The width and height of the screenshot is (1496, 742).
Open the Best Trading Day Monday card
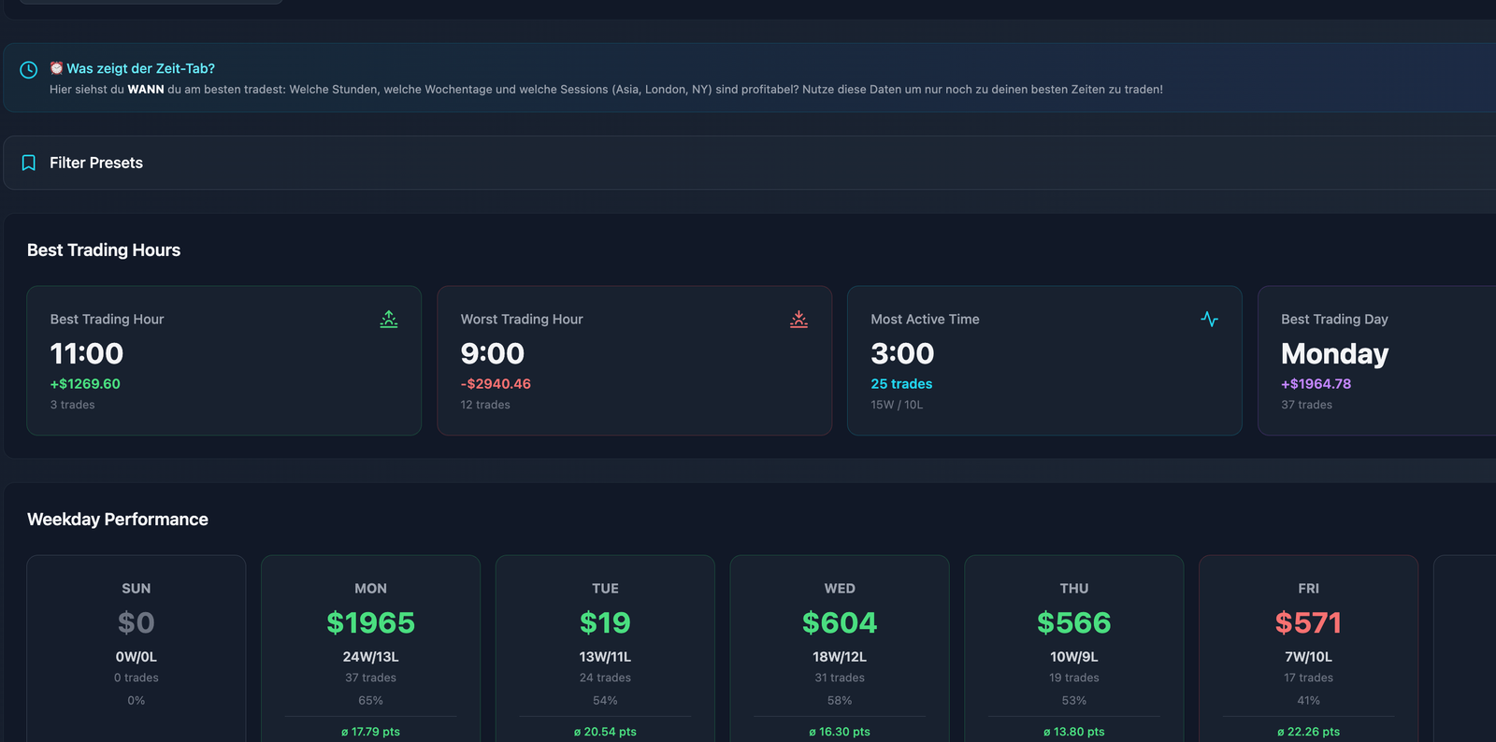1377,361
